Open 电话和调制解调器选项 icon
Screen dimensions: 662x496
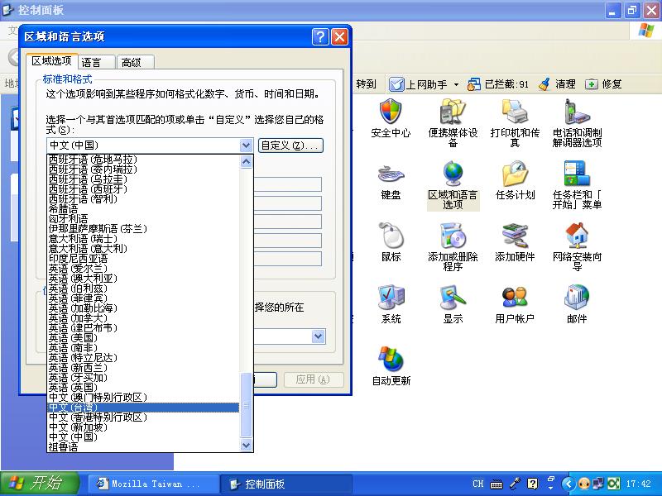tap(577, 114)
